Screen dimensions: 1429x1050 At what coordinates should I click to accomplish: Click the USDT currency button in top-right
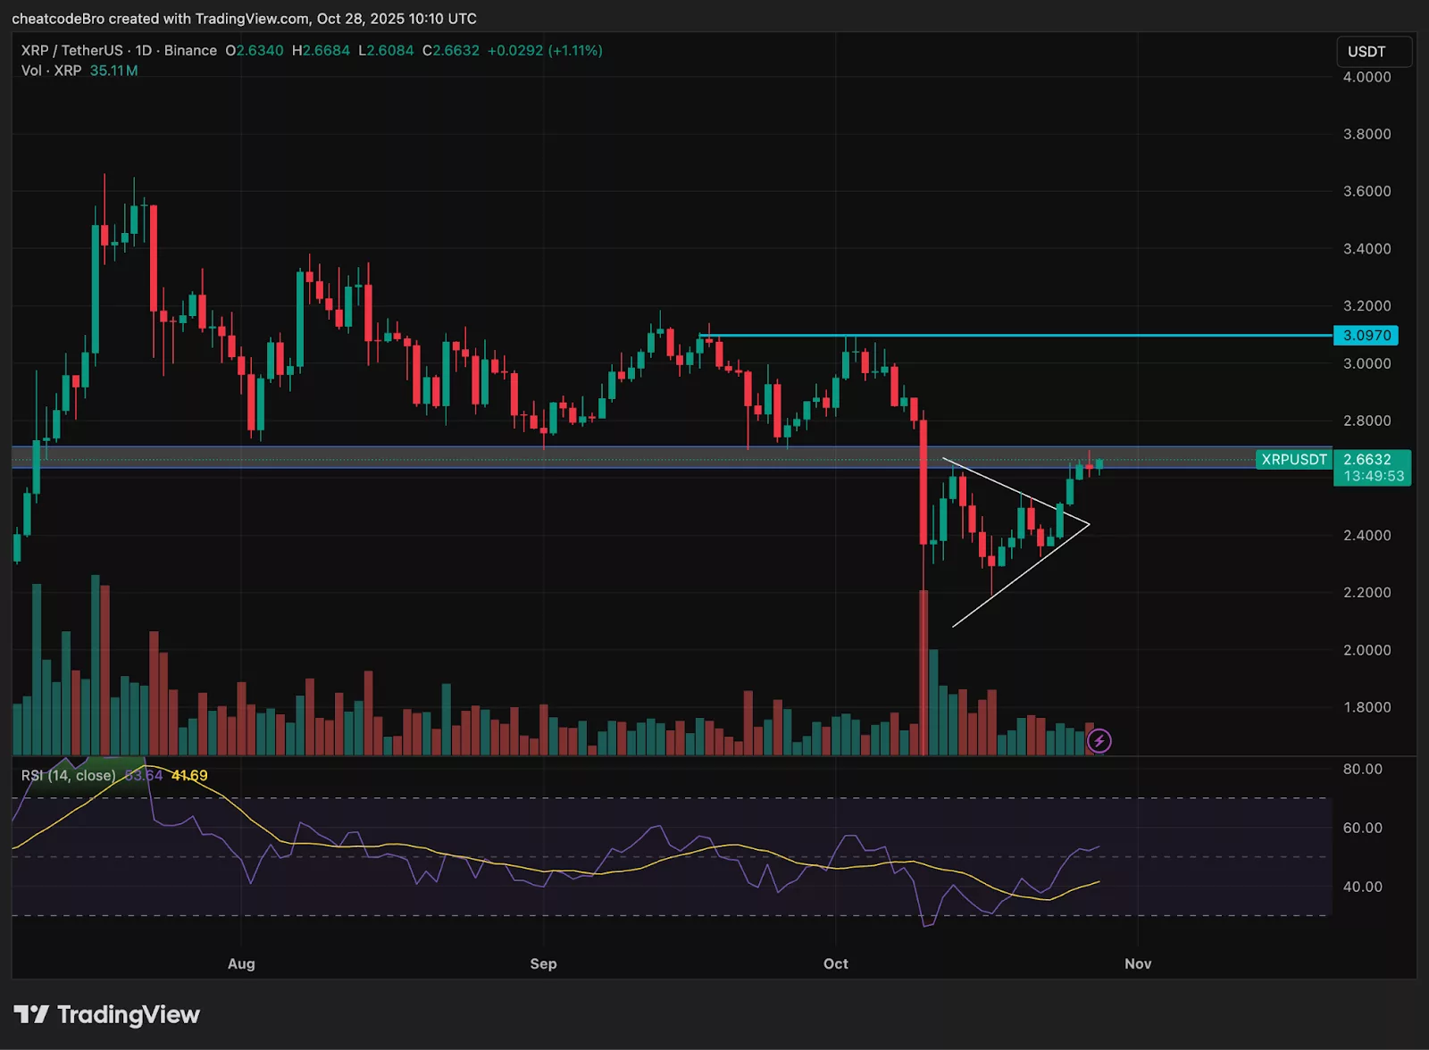click(1374, 52)
